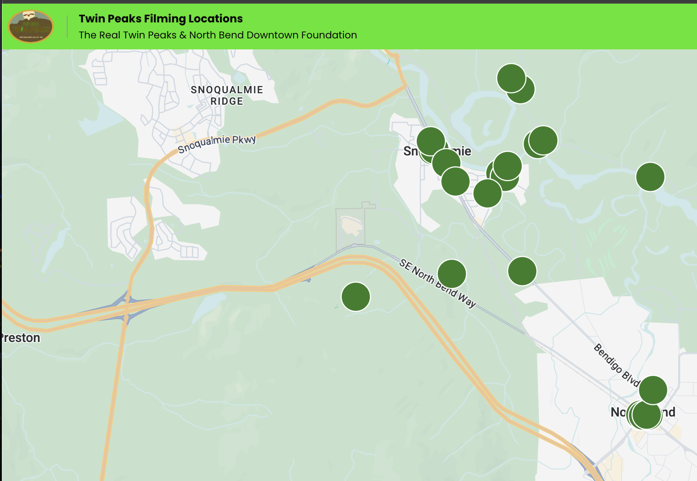Viewport: 697px width, 481px height.
Task: Select marker on SE North Bend Way label
Action: pos(452,274)
